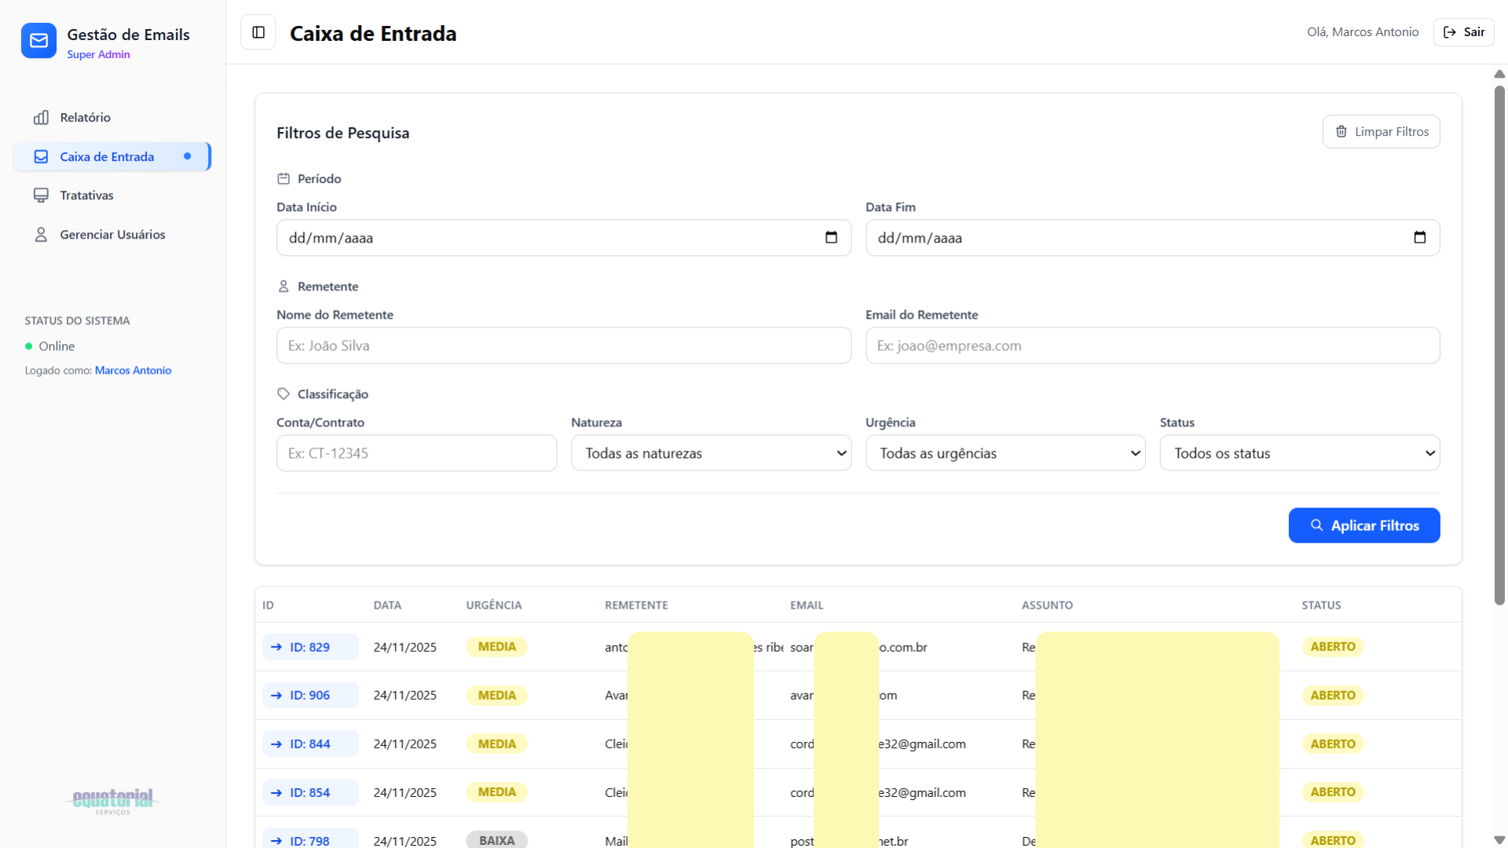The height and width of the screenshot is (848, 1508).
Task: Click the Gestão de Emails mail logo
Action: 38,41
